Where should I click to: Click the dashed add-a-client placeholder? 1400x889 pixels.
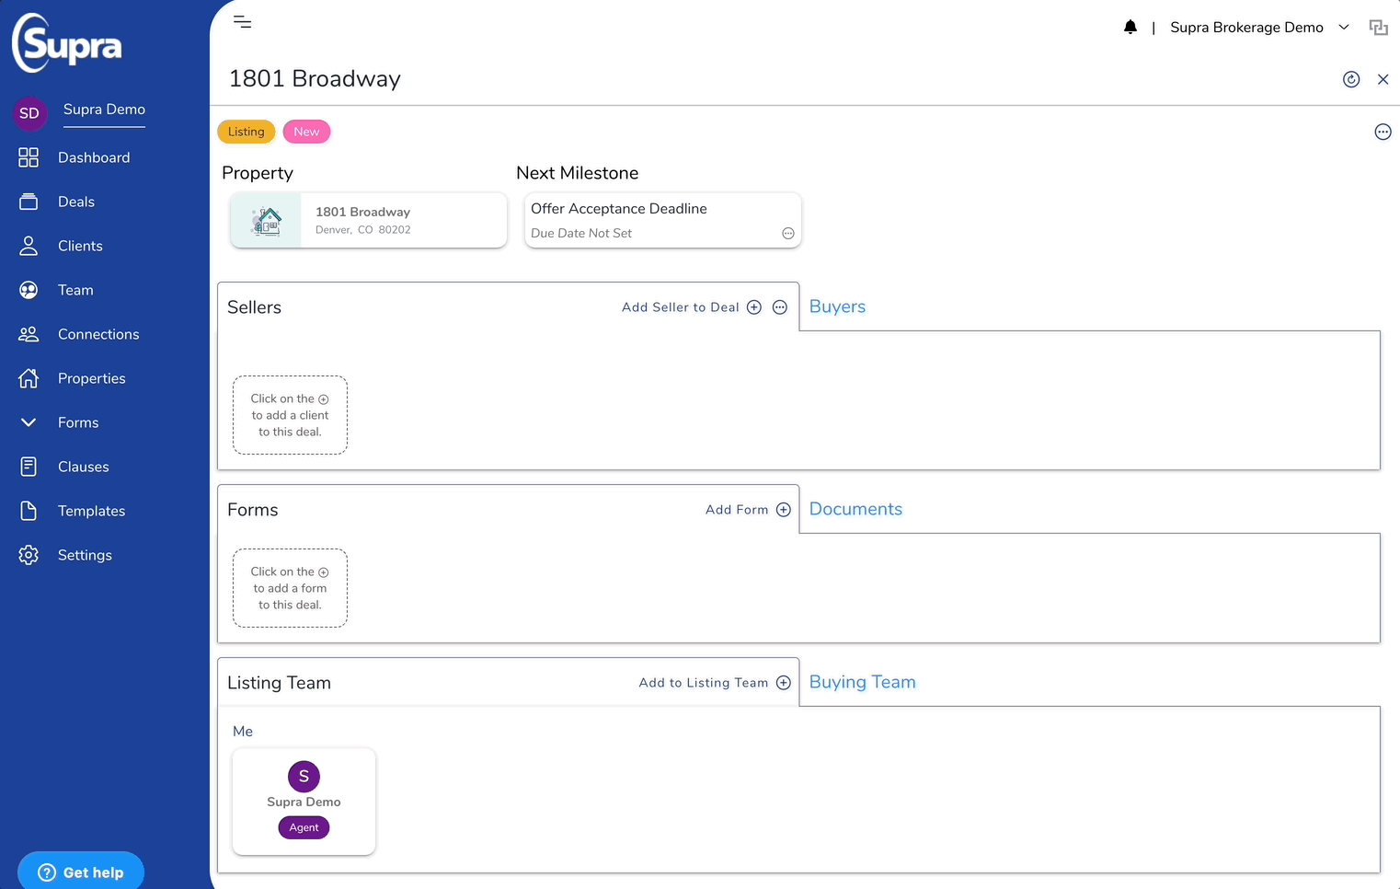(x=290, y=414)
